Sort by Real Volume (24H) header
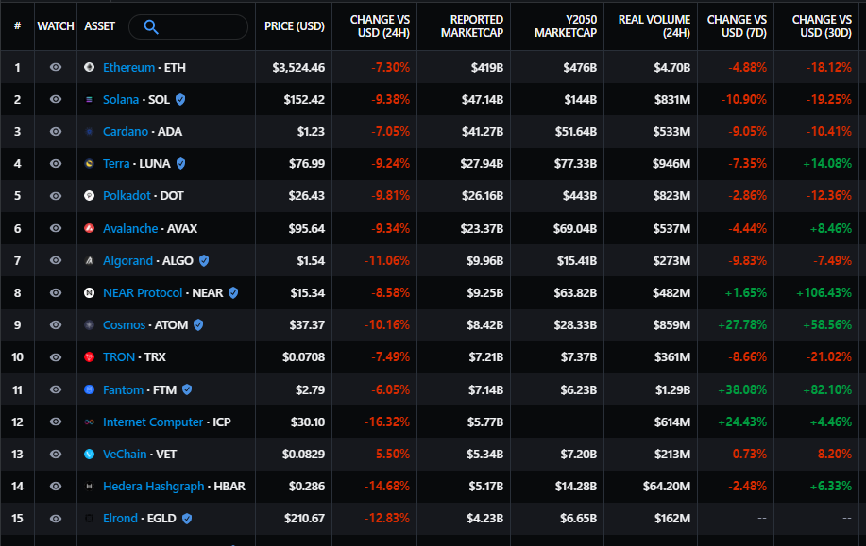Screen dimensions: 866x546 (x=654, y=26)
